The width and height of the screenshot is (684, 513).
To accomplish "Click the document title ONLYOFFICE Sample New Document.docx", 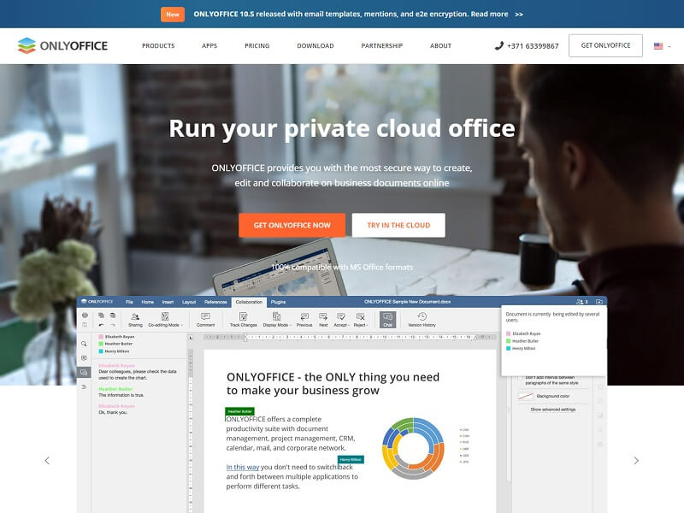I will pos(408,302).
